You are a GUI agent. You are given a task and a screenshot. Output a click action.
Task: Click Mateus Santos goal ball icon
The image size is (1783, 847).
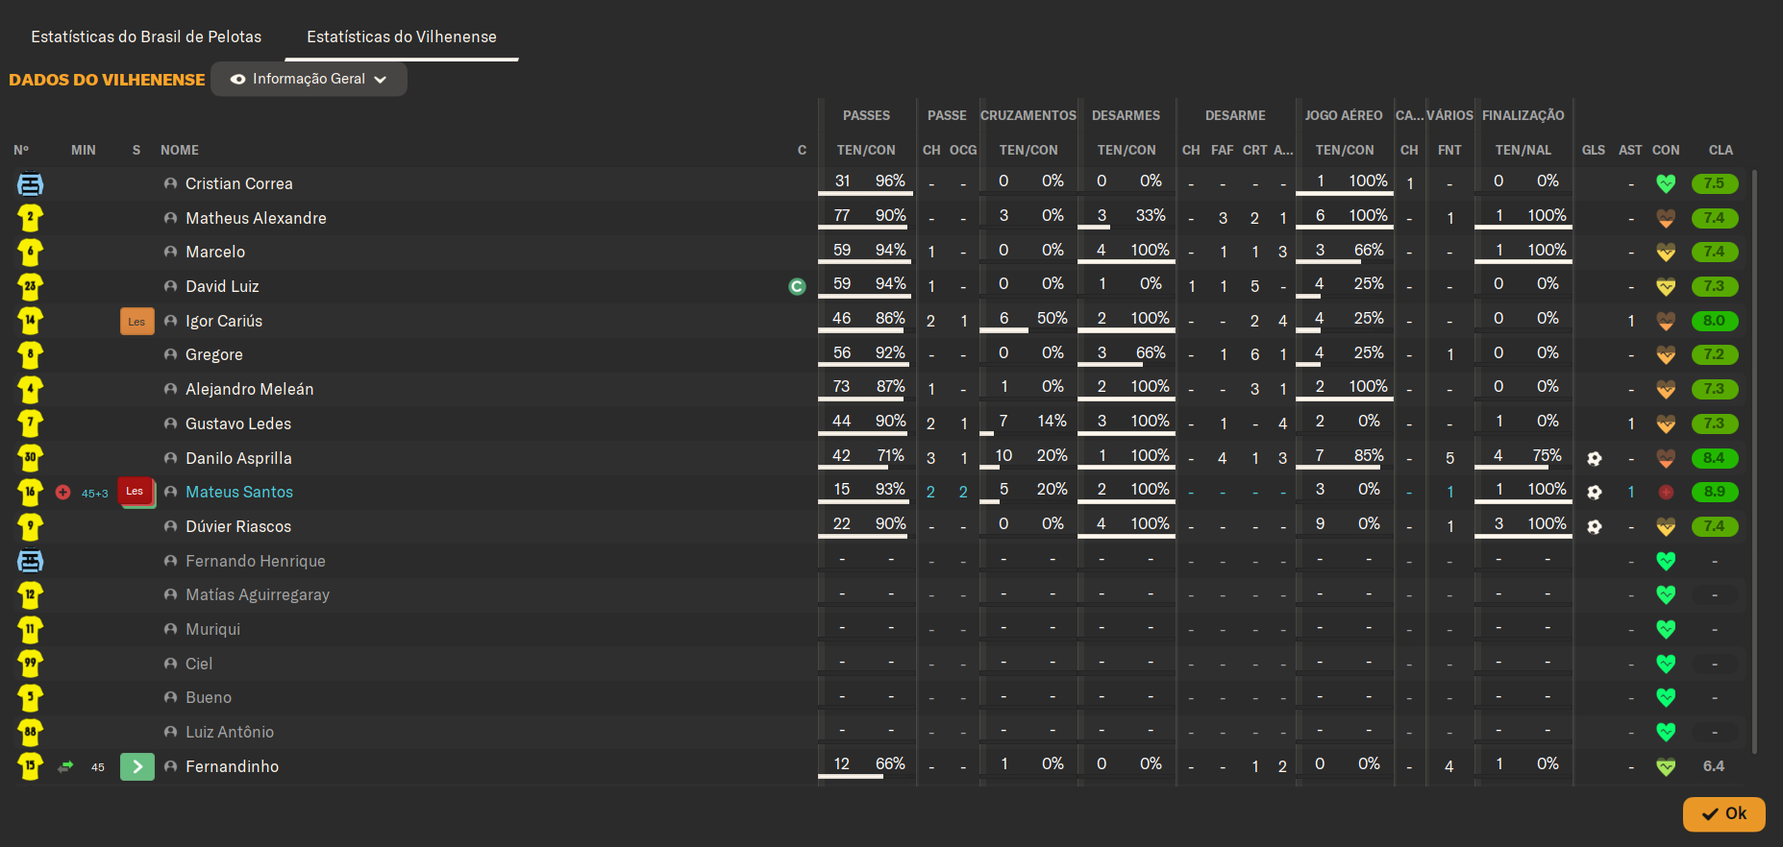point(1595,492)
